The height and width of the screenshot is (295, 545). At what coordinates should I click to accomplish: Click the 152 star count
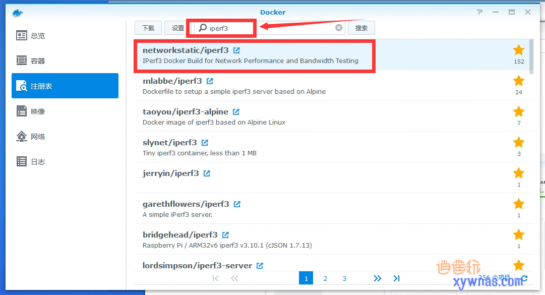click(519, 62)
